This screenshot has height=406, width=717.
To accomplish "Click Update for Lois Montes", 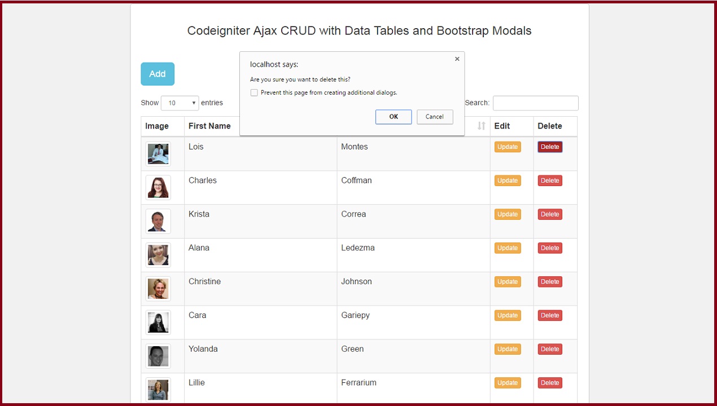I will (x=508, y=147).
